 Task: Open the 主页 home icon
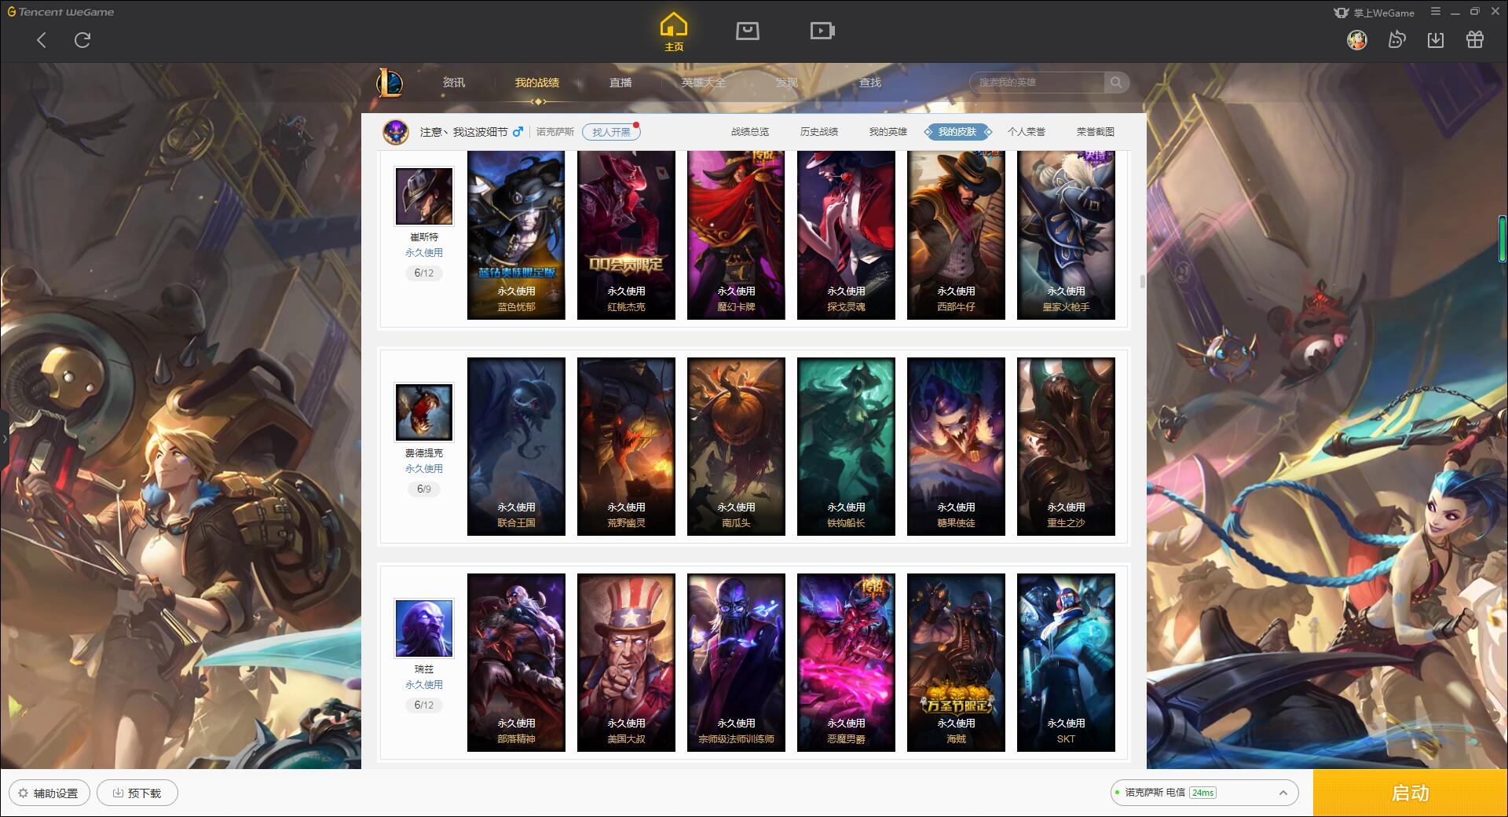pos(674,32)
